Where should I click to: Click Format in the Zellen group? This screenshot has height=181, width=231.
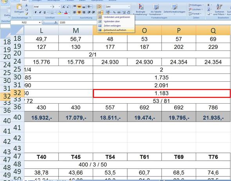point(195,14)
